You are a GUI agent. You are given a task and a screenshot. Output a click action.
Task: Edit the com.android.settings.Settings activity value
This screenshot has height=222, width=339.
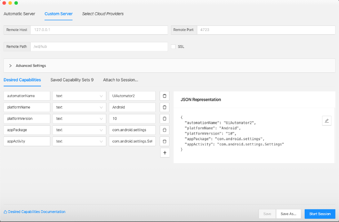coord(132,141)
